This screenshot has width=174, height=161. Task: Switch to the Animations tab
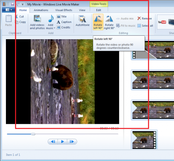tap(41, 10)
